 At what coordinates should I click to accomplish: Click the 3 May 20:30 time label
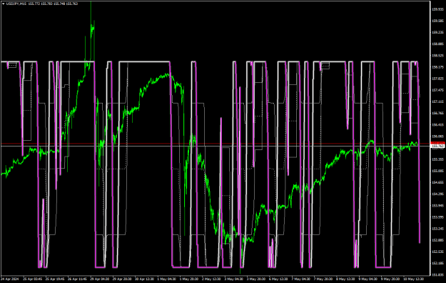[256, 279]
